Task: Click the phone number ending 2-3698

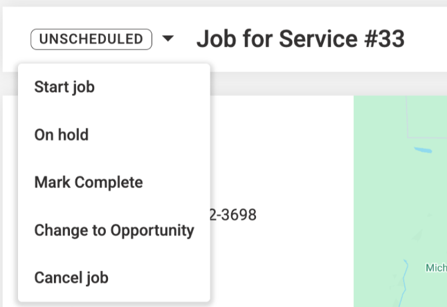Action: point(233,215)
